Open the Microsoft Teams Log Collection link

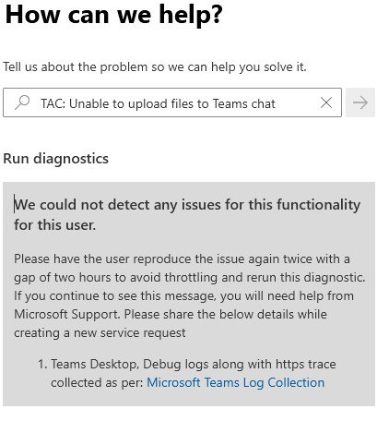pyautogui.click(x=235, y=382)
